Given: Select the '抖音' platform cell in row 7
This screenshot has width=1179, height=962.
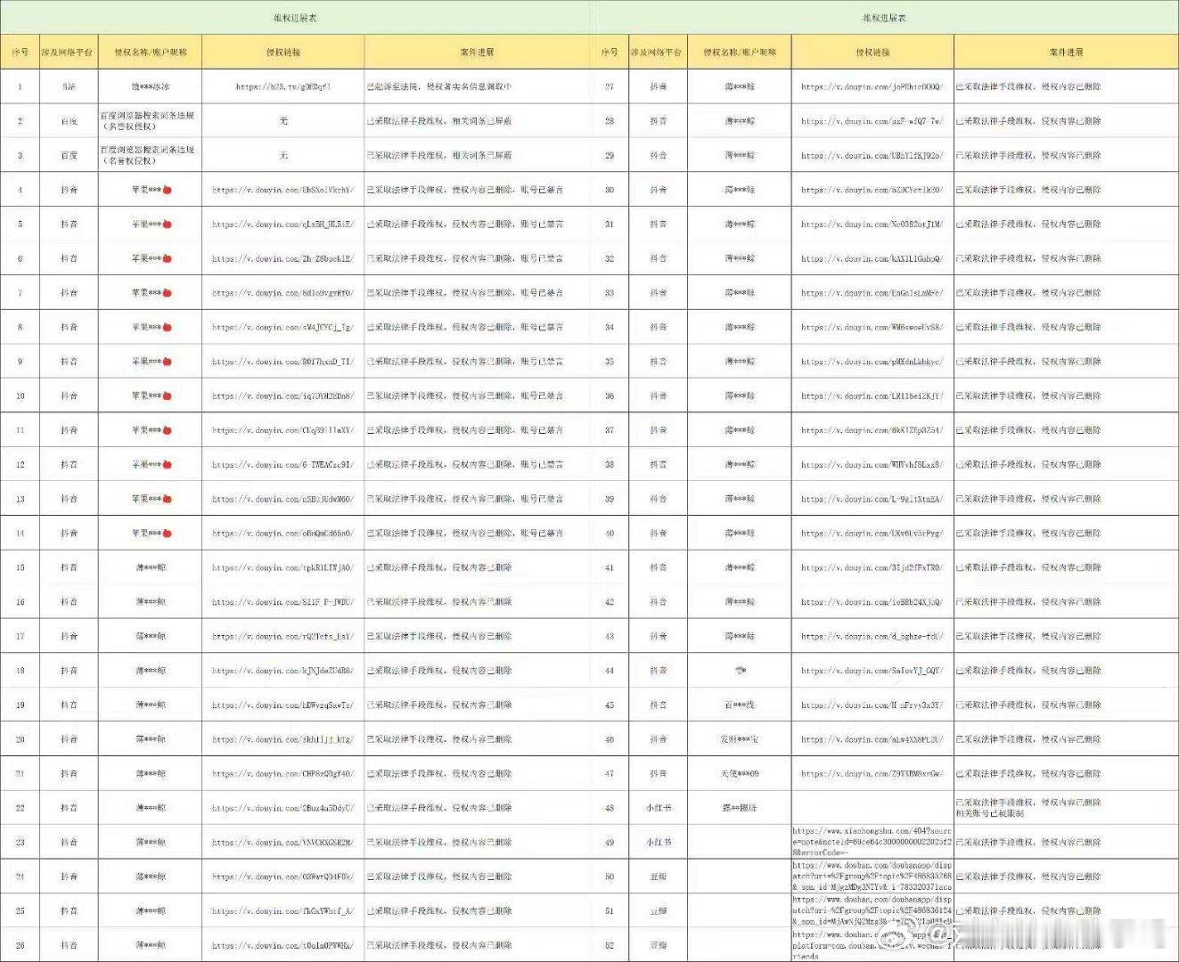Looking at the screenshot, I should click(x=69, y=292).
